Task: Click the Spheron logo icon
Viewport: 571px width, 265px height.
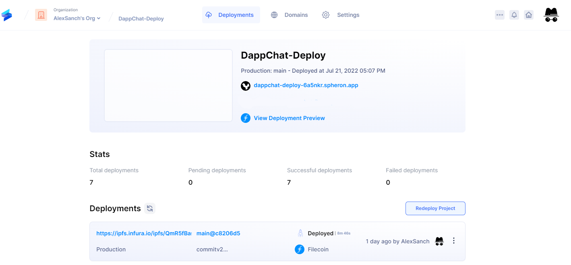Action: (6, 15)
